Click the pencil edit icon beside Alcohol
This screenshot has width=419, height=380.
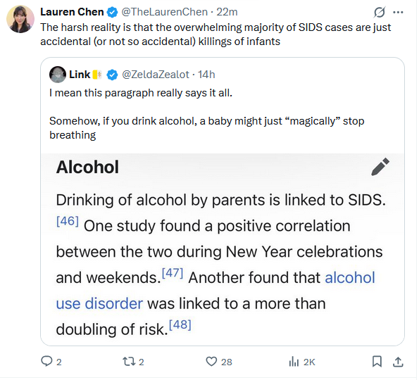[x=380, y=167]
